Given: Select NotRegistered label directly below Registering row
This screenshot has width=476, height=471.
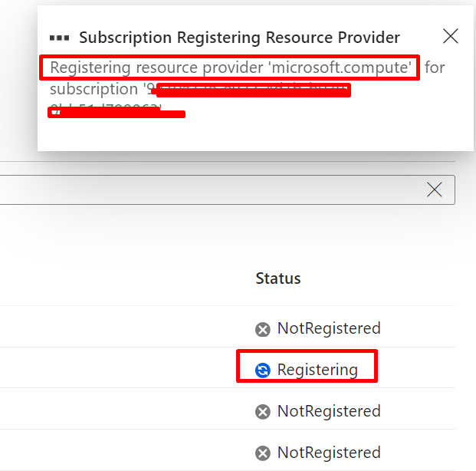Looking at the screenshot, I should pos(329,411).
